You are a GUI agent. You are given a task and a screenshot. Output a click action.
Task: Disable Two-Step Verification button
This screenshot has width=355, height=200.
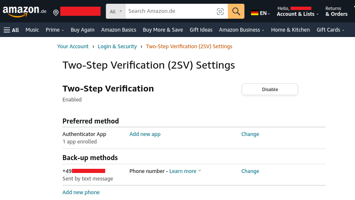[x=270, y=89]
